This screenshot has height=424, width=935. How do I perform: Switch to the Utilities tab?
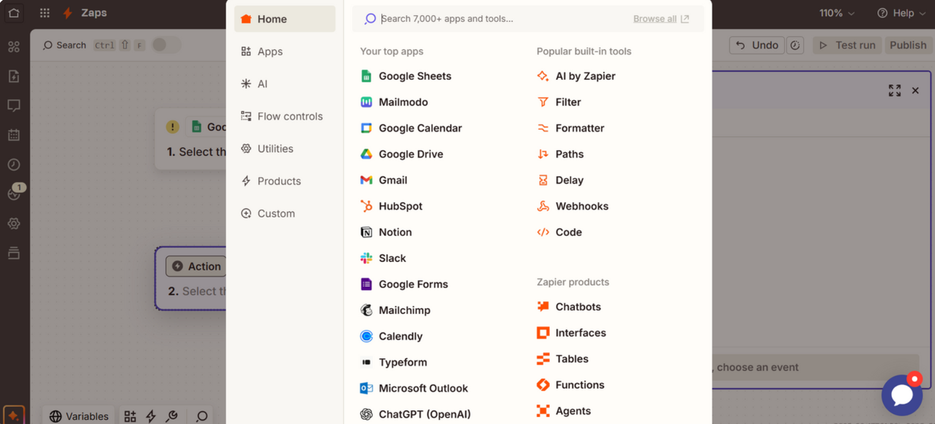pyautogui.click(x=285, y=148)
